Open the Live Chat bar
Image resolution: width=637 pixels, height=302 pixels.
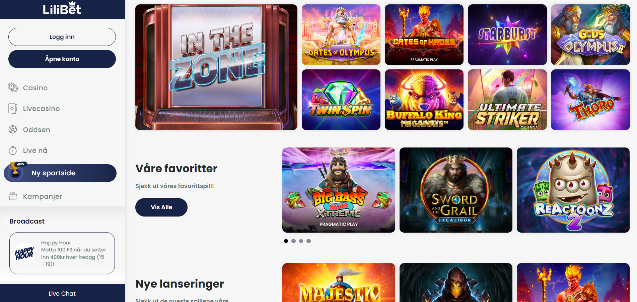(x=62, y=293)
